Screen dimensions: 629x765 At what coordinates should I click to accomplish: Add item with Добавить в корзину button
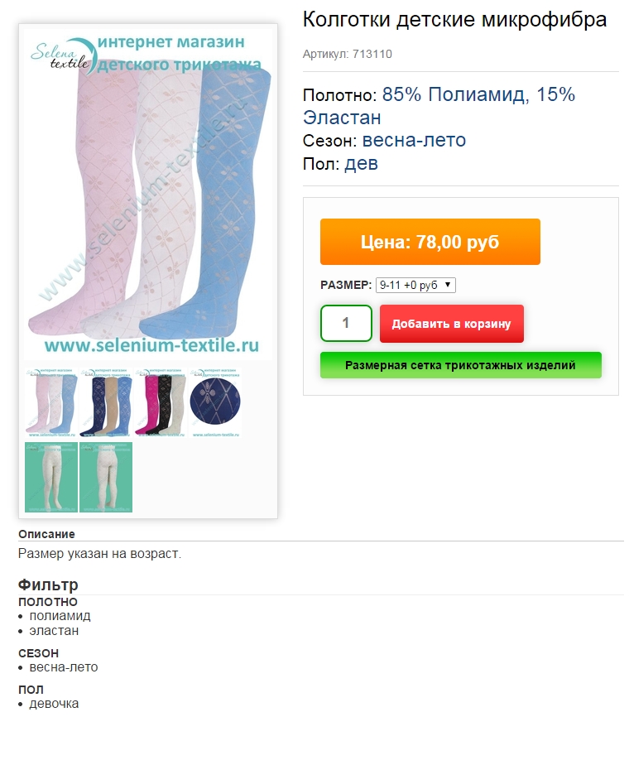click(452, 324)
